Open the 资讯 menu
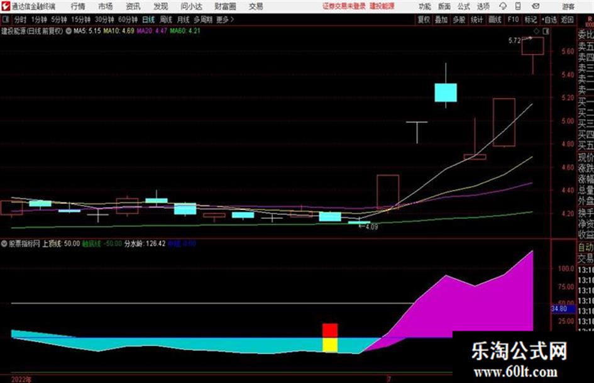Image resolution: width=594 pixels, height=383 pixels. 133,6
